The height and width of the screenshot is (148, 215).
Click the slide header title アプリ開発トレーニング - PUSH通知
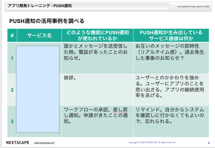click(x=40, y=6)
